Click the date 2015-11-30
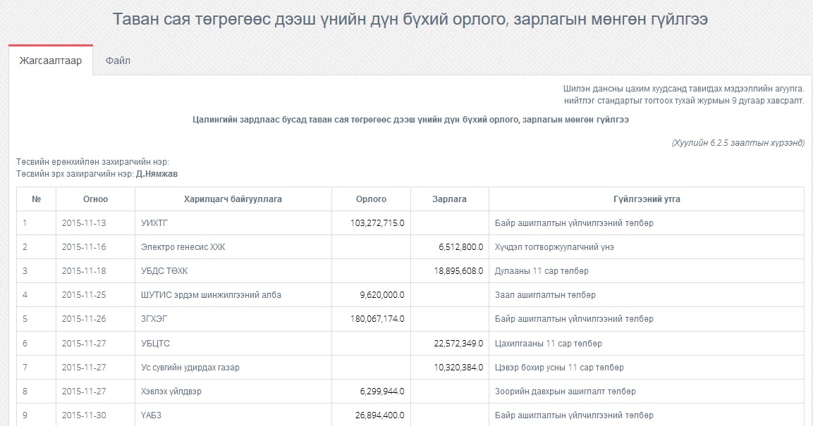This screenshot has height=426, width=813. point(84,415)
